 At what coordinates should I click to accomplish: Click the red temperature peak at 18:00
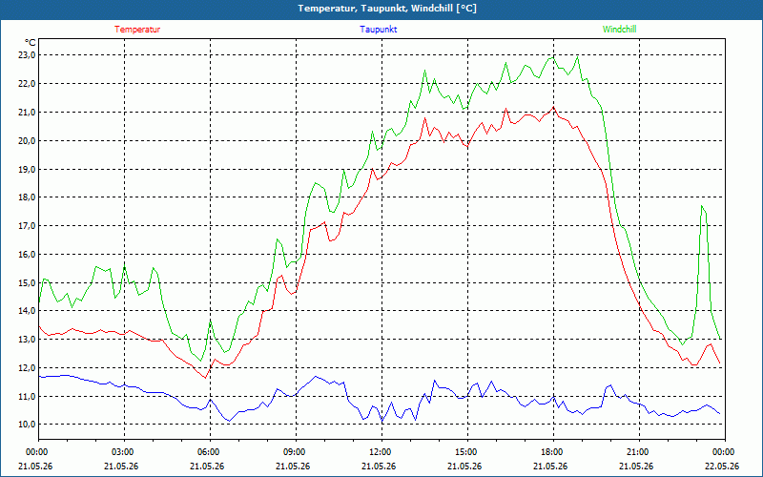pos(553,107)
